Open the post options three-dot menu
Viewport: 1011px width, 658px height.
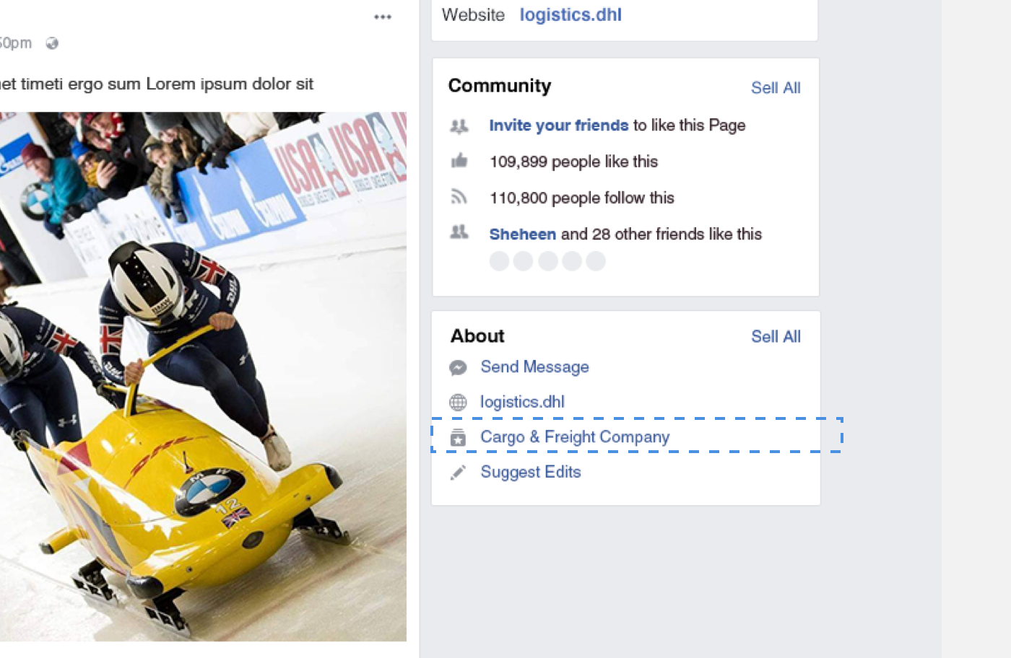tap(382, 17)
